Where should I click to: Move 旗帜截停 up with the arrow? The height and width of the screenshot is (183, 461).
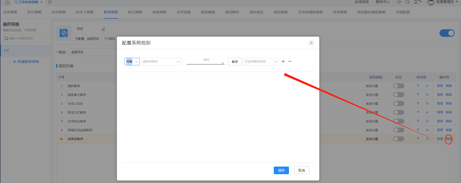pyautogui.click(x=418, y=86)
